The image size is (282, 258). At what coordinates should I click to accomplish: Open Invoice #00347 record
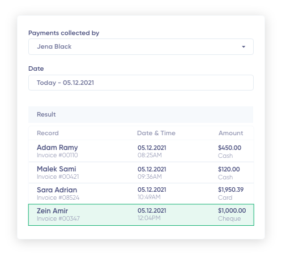tap(58, 218)
